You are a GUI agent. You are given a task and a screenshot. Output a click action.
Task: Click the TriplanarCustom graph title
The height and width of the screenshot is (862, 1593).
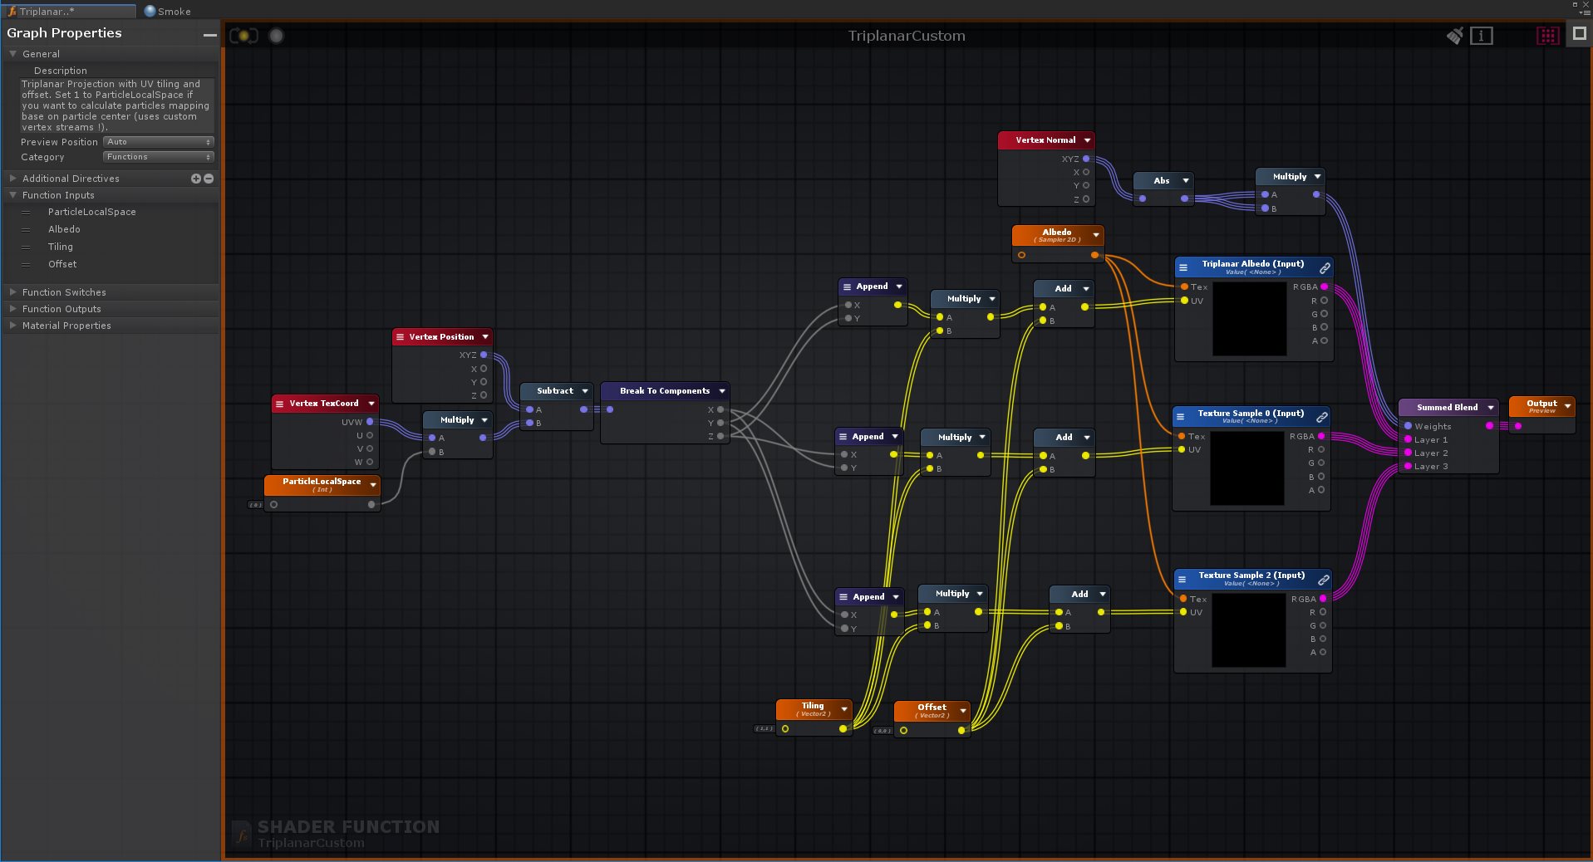[907, 36]
